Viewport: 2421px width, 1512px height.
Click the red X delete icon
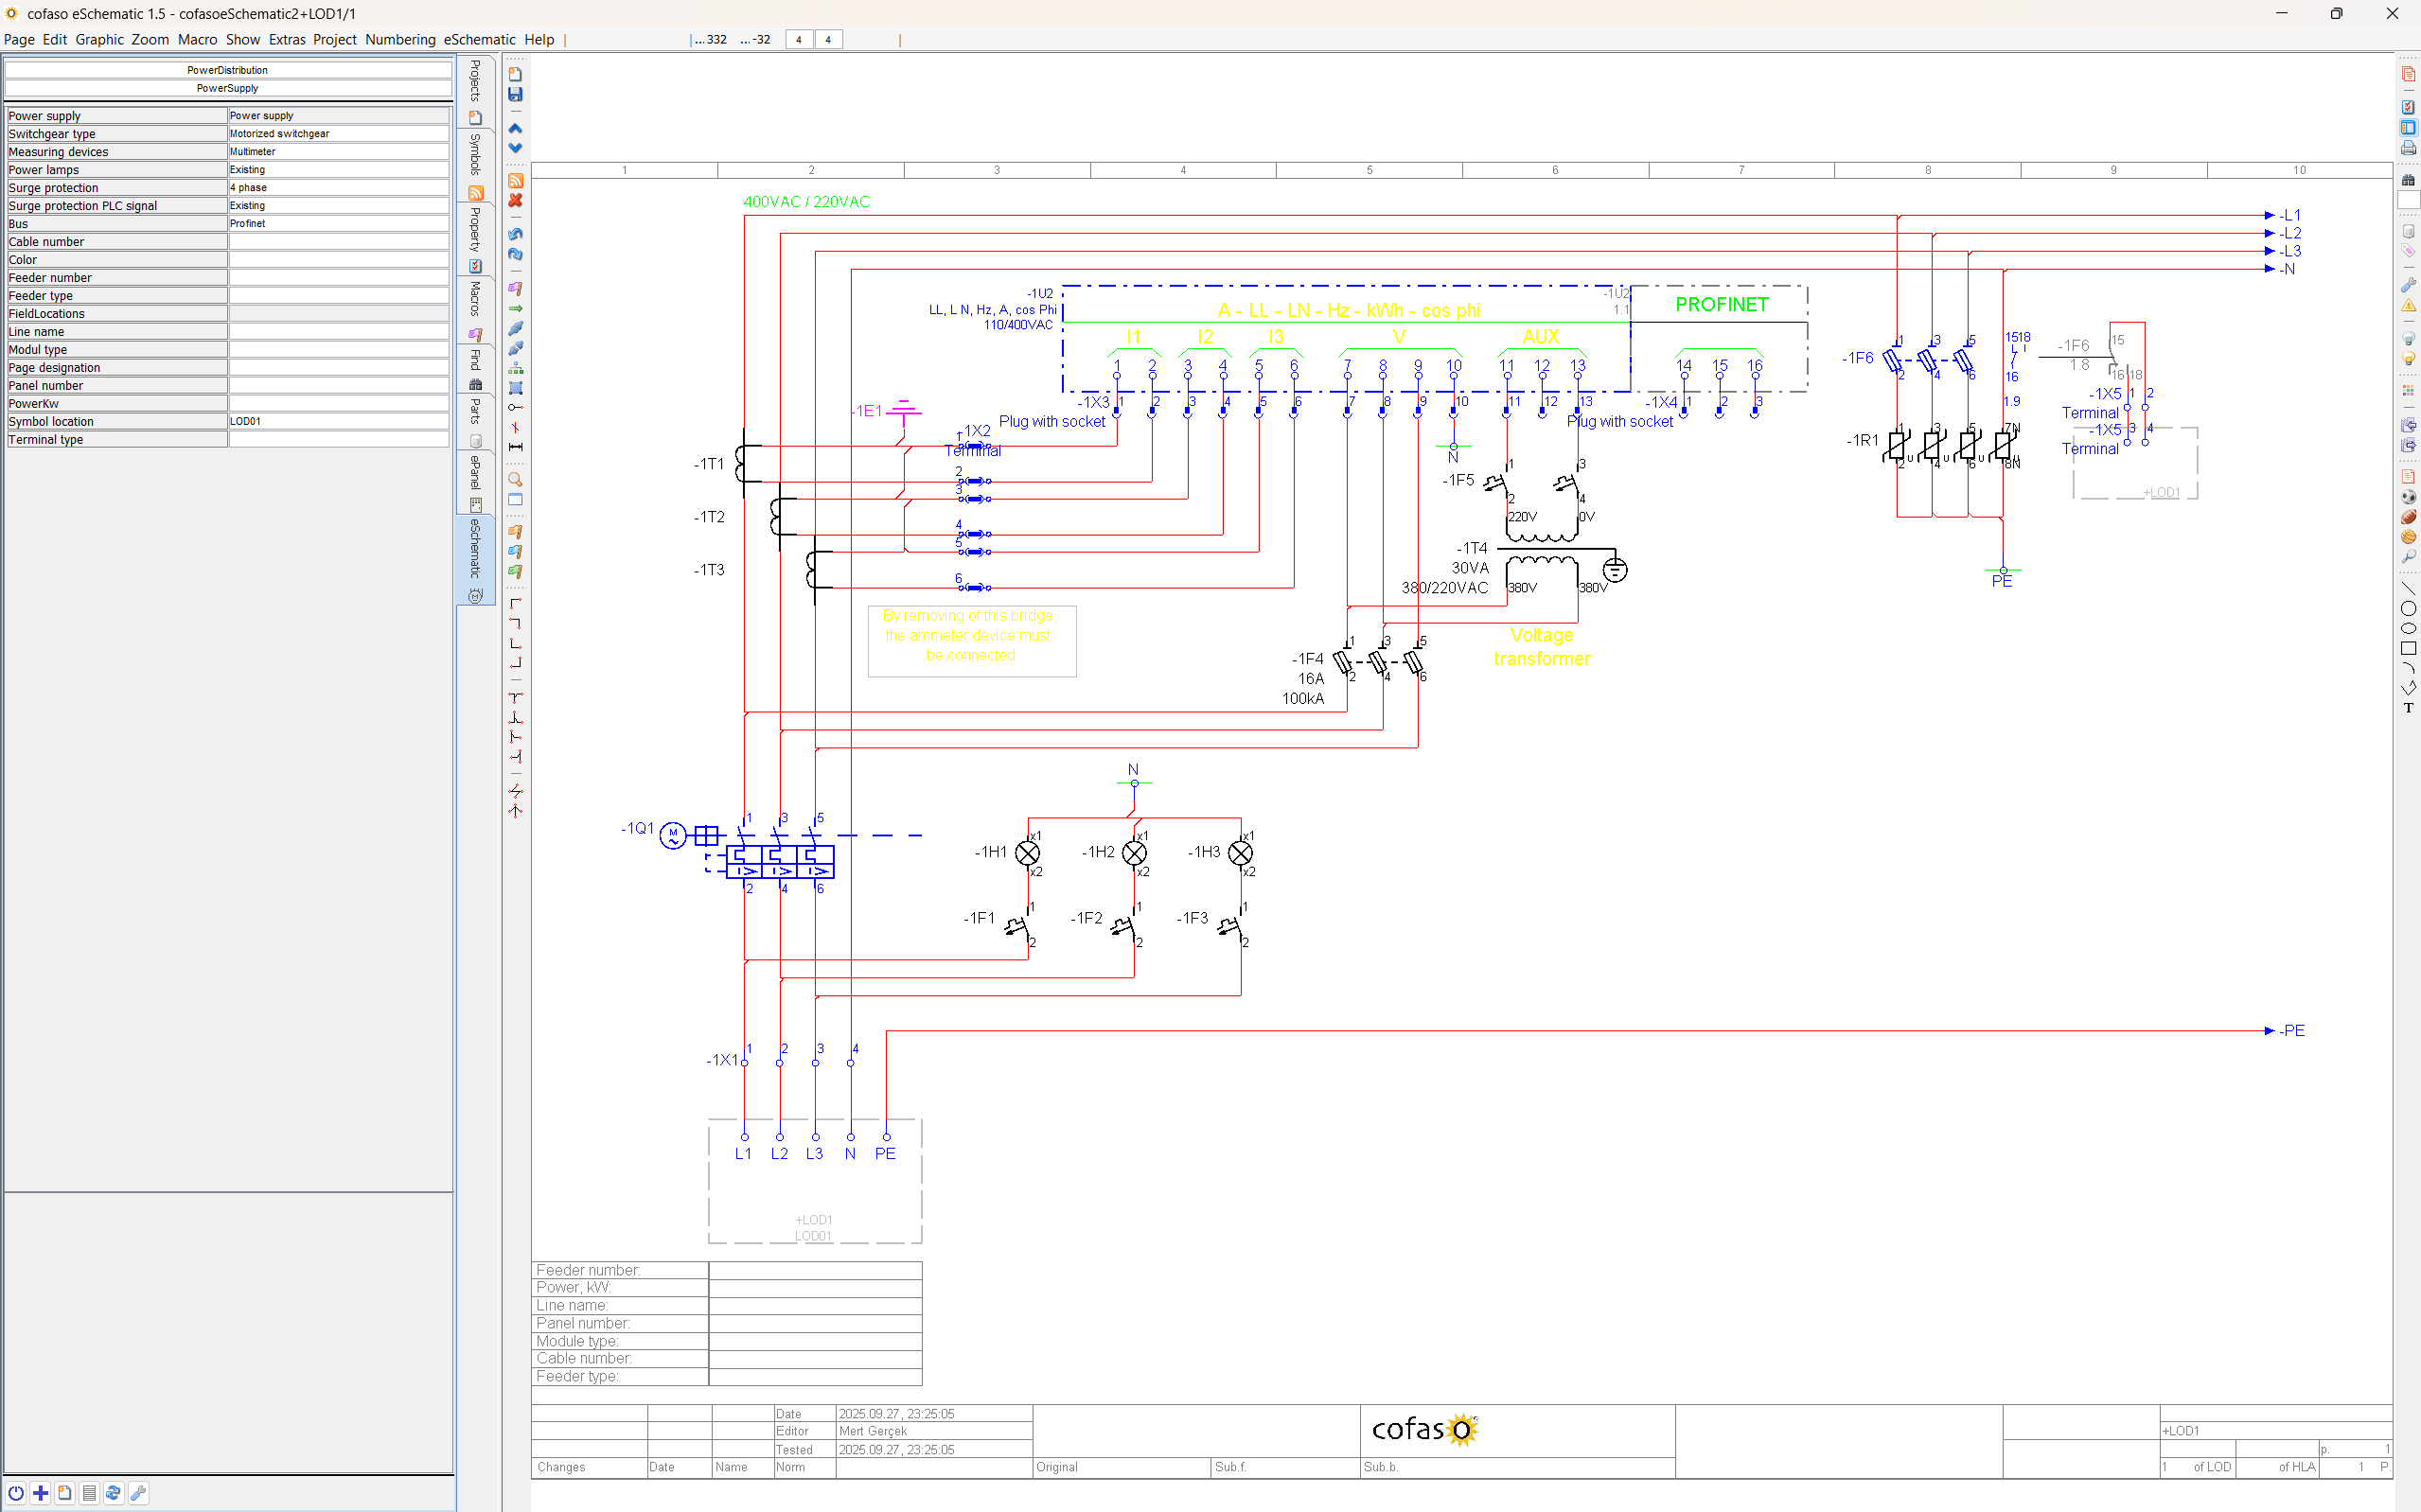click(x=515, y=200)
